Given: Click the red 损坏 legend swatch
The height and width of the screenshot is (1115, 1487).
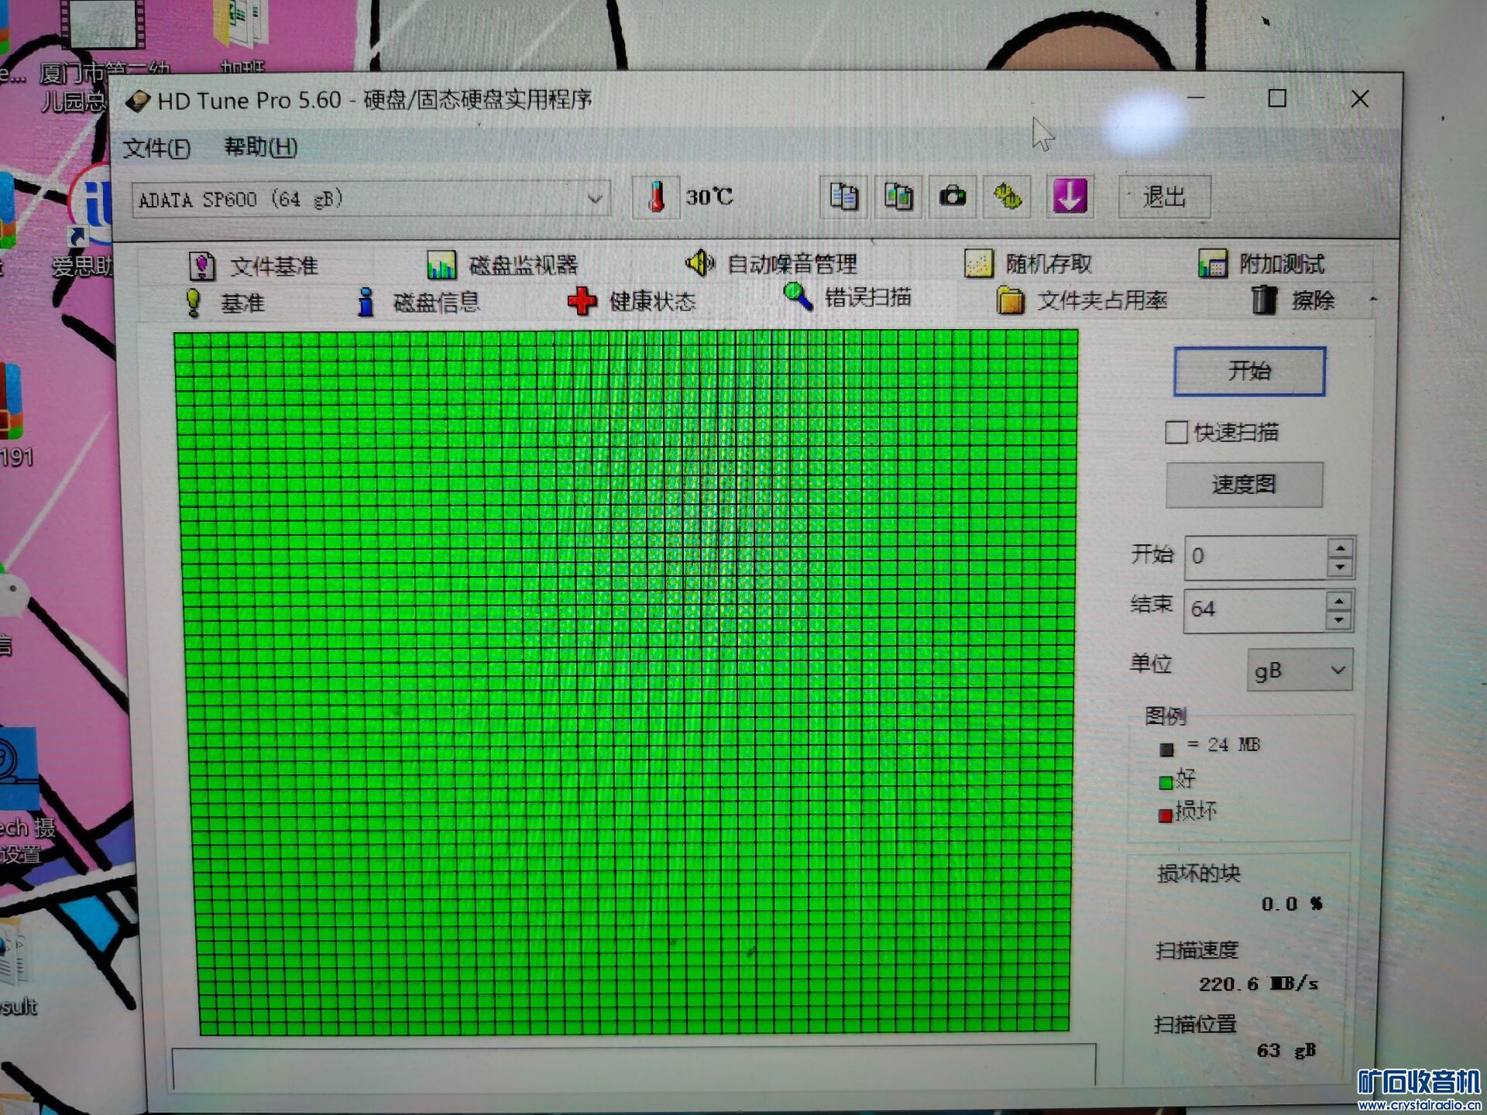Looking at the screenshot, I should click(x=1165, y=815).
